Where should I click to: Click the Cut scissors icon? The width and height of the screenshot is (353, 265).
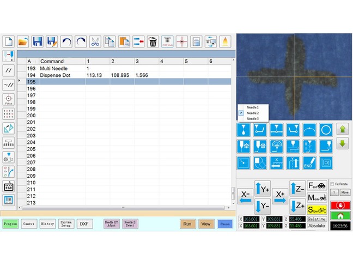pyautogui.click(x=95, y=41)
